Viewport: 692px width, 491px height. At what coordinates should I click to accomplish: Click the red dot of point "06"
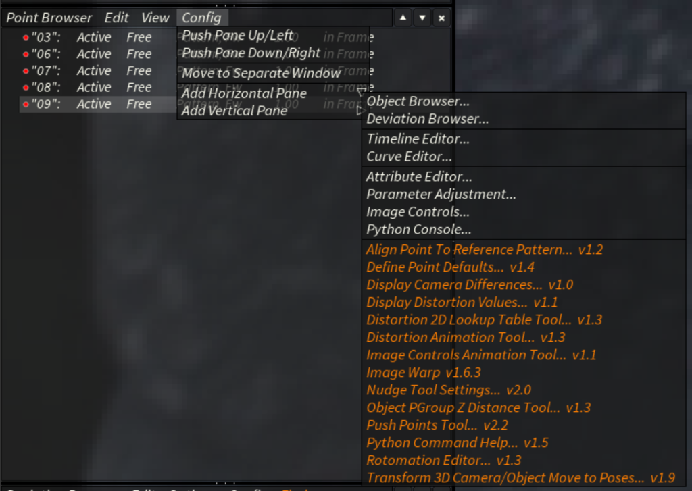click(x=26, y=54)
